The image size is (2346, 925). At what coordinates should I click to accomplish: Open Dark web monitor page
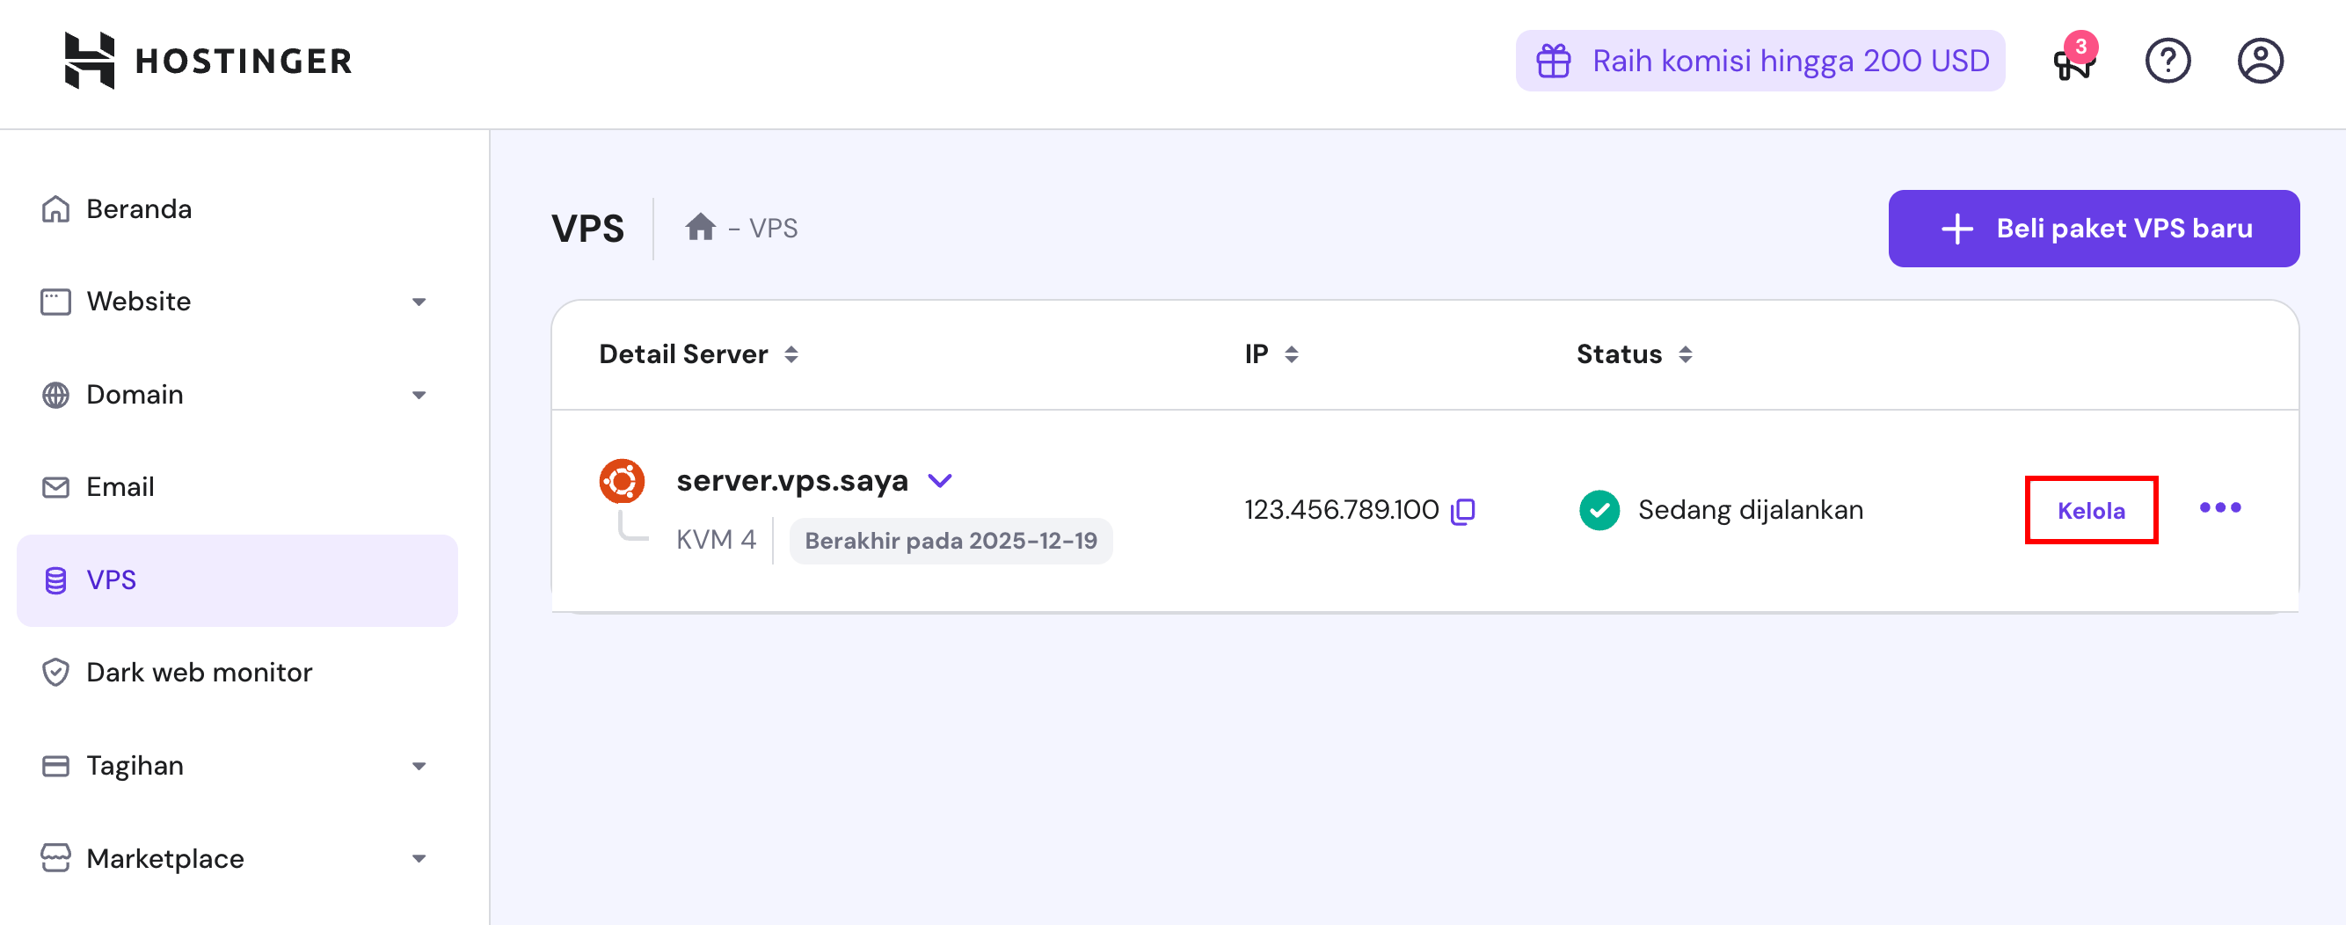pyautogui.click(x=199, y=673)
